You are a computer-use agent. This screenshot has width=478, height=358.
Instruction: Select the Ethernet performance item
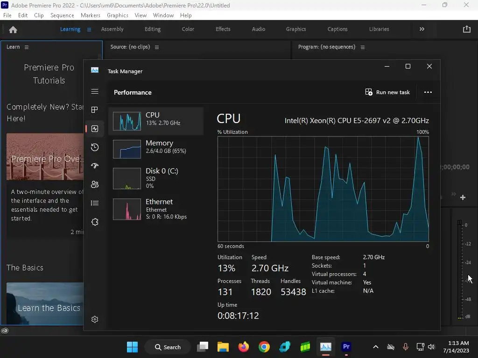[x=156, y=209]
